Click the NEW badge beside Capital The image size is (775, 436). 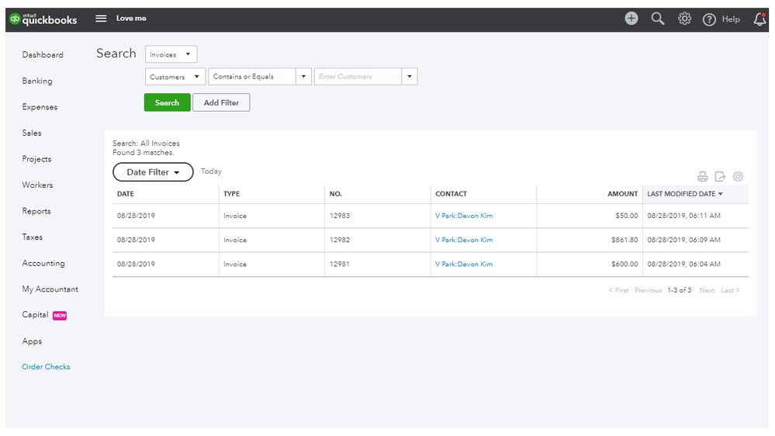tap(60, 316)
